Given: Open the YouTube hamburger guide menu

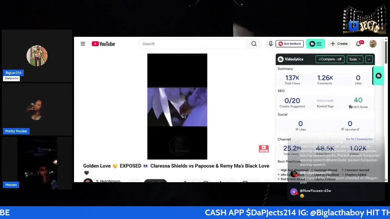Looking at the screenshot, I should pos(83,44).
